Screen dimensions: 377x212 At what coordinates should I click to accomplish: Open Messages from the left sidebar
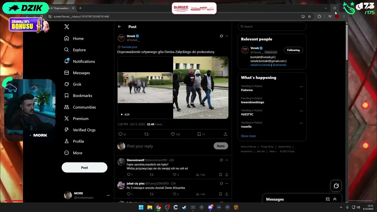(77, 73)
